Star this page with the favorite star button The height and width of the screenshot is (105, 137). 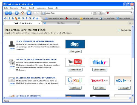pos(29,13)
